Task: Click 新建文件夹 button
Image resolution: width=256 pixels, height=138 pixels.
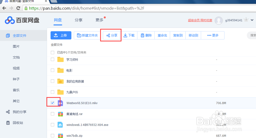Action: click(x=87, y=35)
